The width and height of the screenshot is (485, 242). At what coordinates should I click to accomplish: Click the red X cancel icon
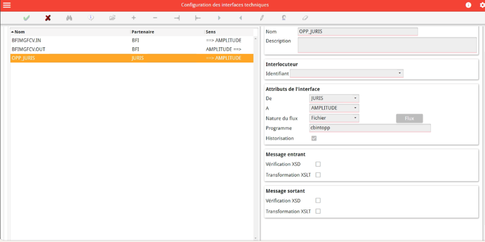click(x=48, y=18)
